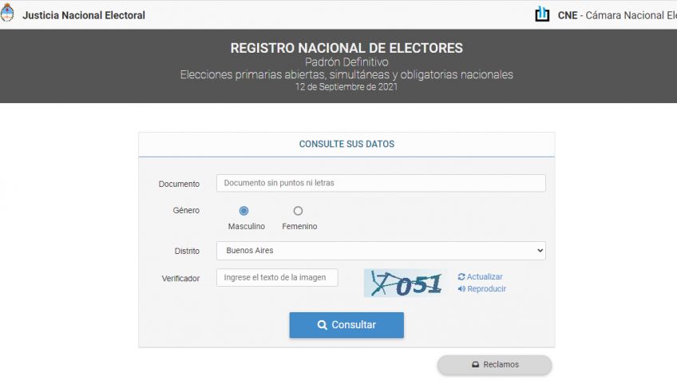Click the refresh icon beside Actualizar
The width and height of the screenshot is (677, 381).
pyautogui.click(x=461, y=277)
